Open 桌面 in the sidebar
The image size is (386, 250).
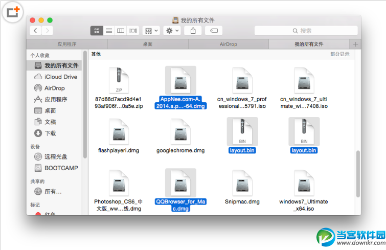[54, 111]
